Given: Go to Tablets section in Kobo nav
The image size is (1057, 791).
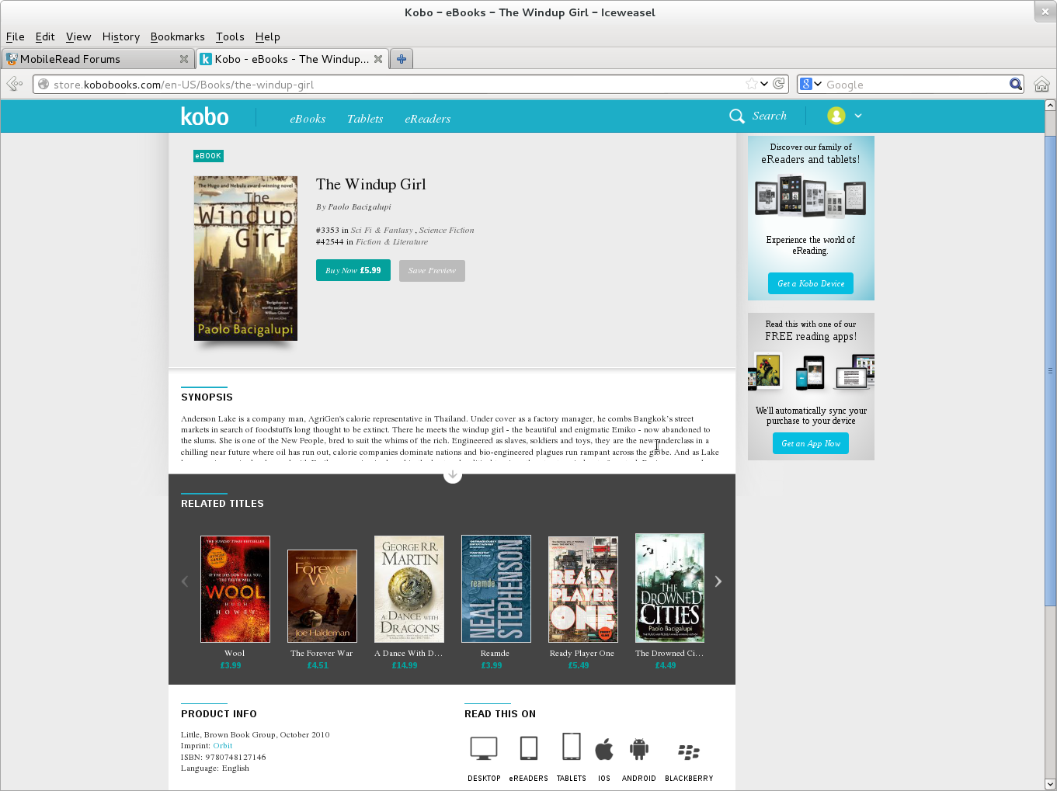Looking at the screenshot, I should pos(365,119).
